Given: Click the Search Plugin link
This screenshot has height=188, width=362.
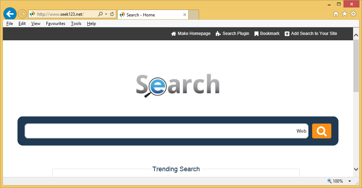Looking at the screenshot, I should point(236,34).
